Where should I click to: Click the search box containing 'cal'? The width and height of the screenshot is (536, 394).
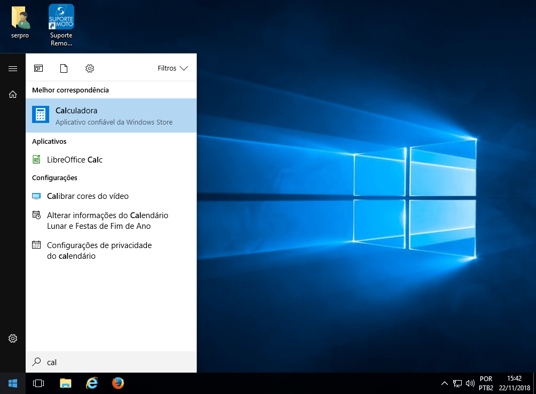pyautogui.click(x=111, y=362)
